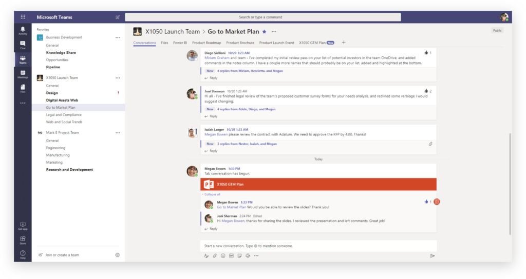This screenshot has height=279, width=526.
Task: Open the Activity feed icon
Action: tap(23, 30)
